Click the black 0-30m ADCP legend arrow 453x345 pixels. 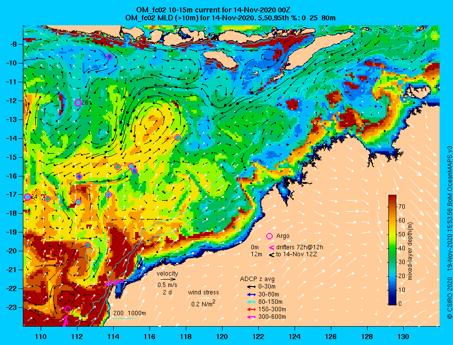click(x=252, y=287)
